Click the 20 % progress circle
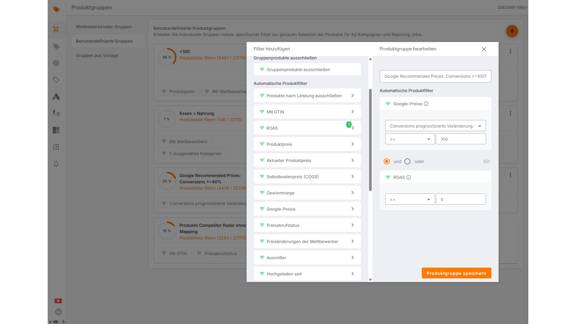 coord(167,181)
